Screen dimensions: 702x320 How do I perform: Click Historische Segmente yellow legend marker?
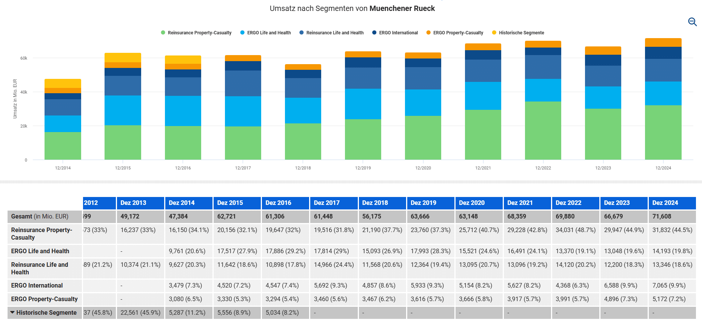[x=494, y=33]
